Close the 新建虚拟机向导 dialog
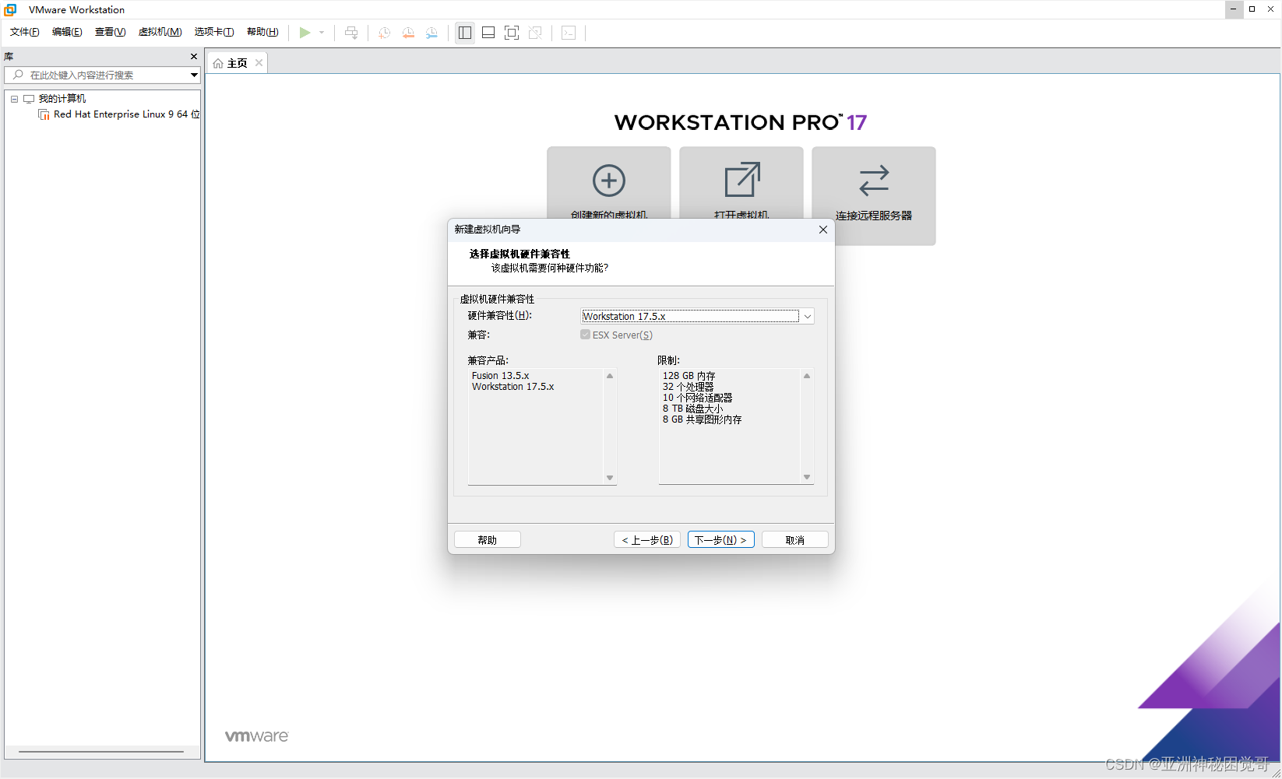The image size is (1282, 779). coord(823,230)
